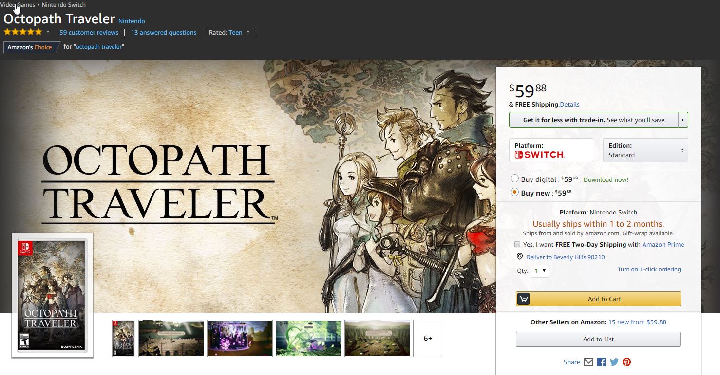Open the Qty quantity dropdown

pyautogui.click(x=540, y=271)
